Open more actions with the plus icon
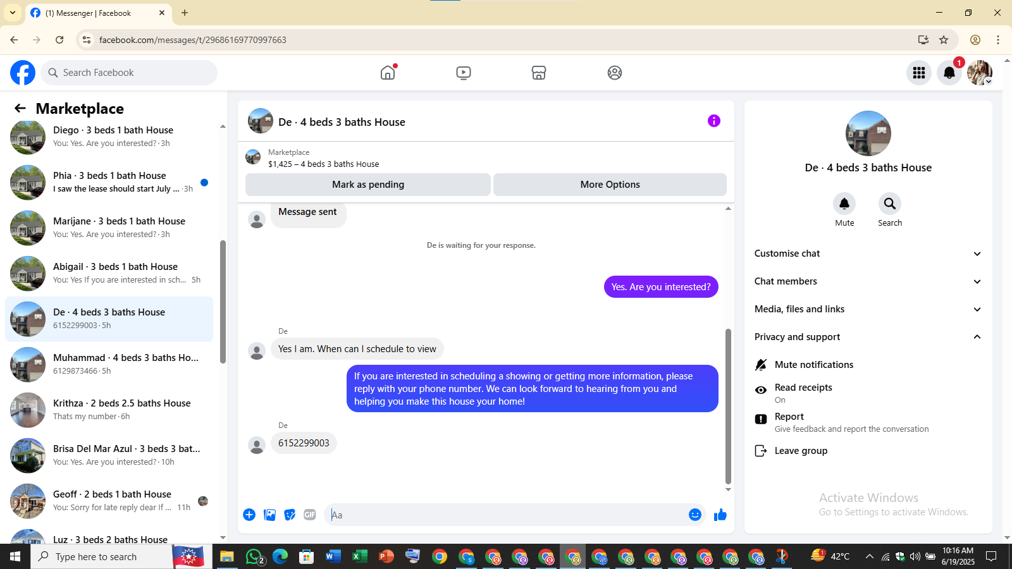This screenshot has width=1012, height=569. coord(249,515)
